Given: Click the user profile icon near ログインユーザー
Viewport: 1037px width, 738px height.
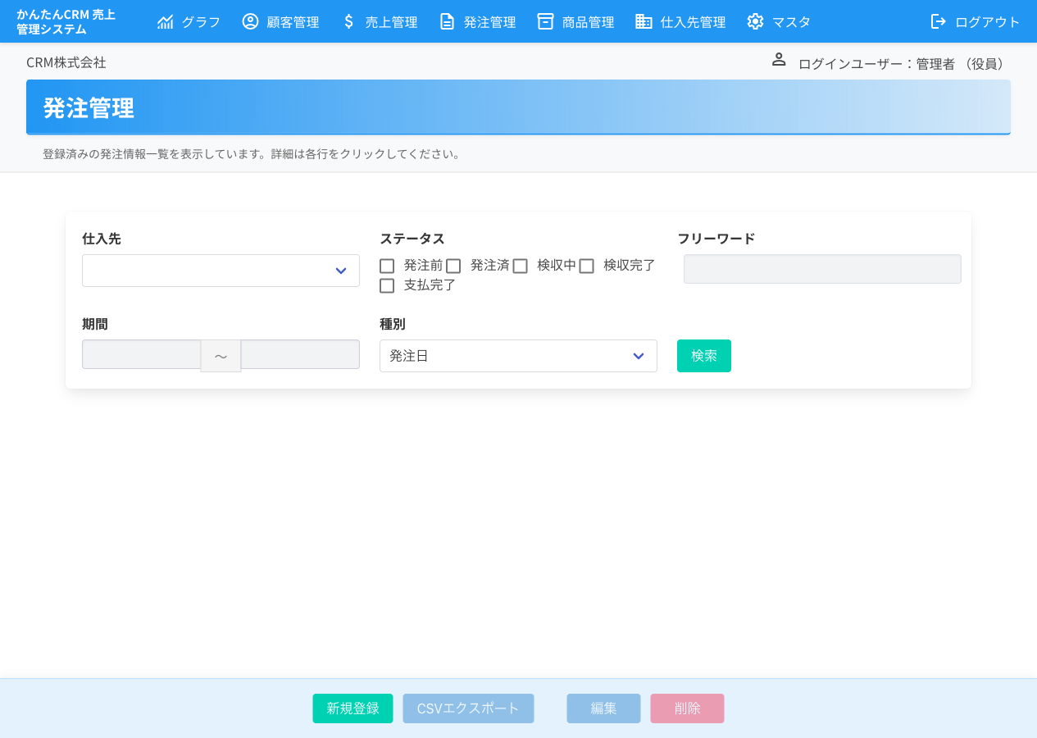Looking at the screenshot, I should [x=778, y=59].
